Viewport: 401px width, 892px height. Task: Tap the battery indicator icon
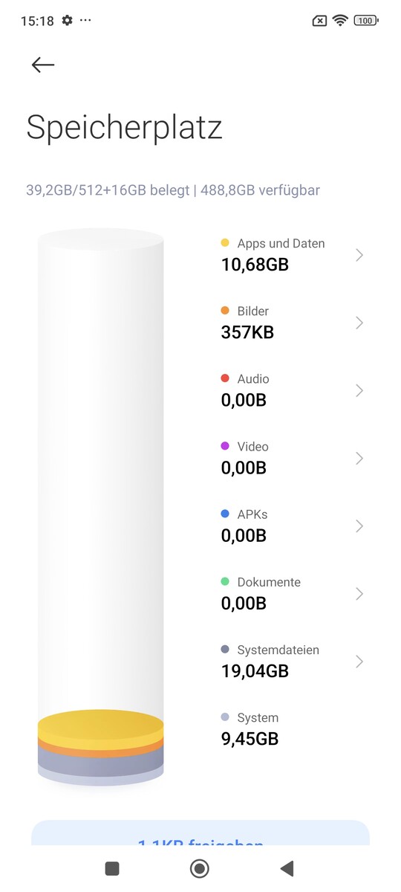pos(365,21)
